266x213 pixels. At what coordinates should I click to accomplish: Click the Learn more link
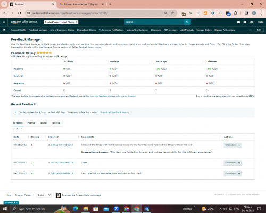point(94,47)
